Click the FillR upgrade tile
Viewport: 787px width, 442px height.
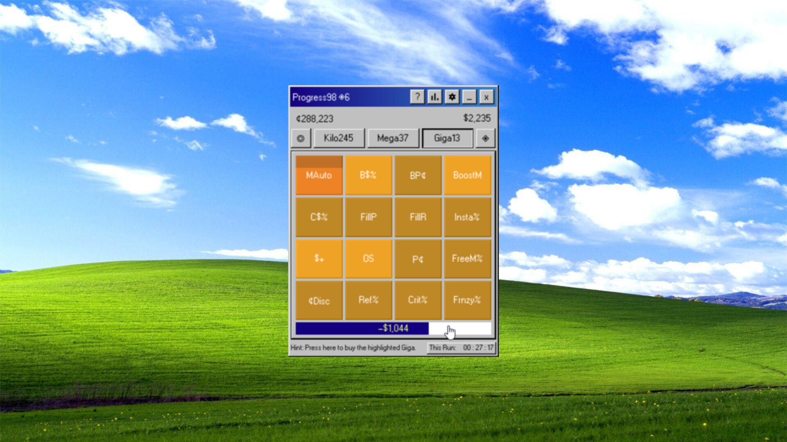(x=418, y=217)
